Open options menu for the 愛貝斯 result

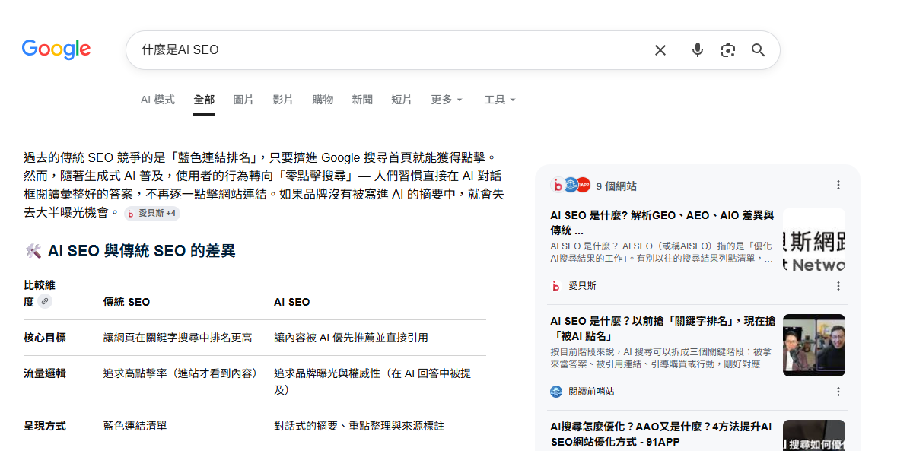coord(838,285)
